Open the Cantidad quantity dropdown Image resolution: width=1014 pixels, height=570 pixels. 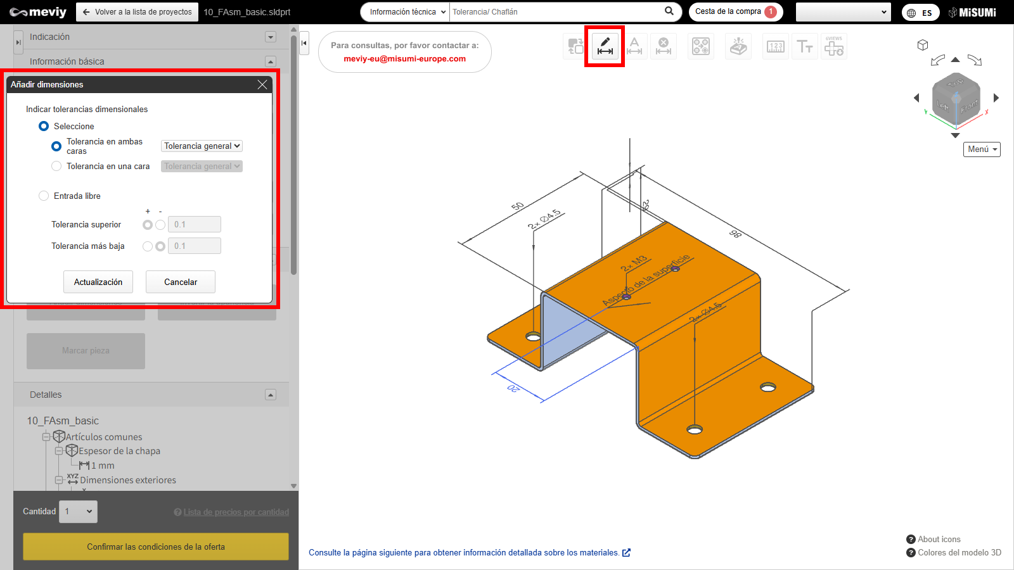(78, 512)
